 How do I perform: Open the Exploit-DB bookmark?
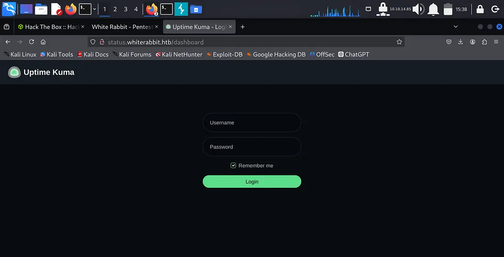(225, 54)
